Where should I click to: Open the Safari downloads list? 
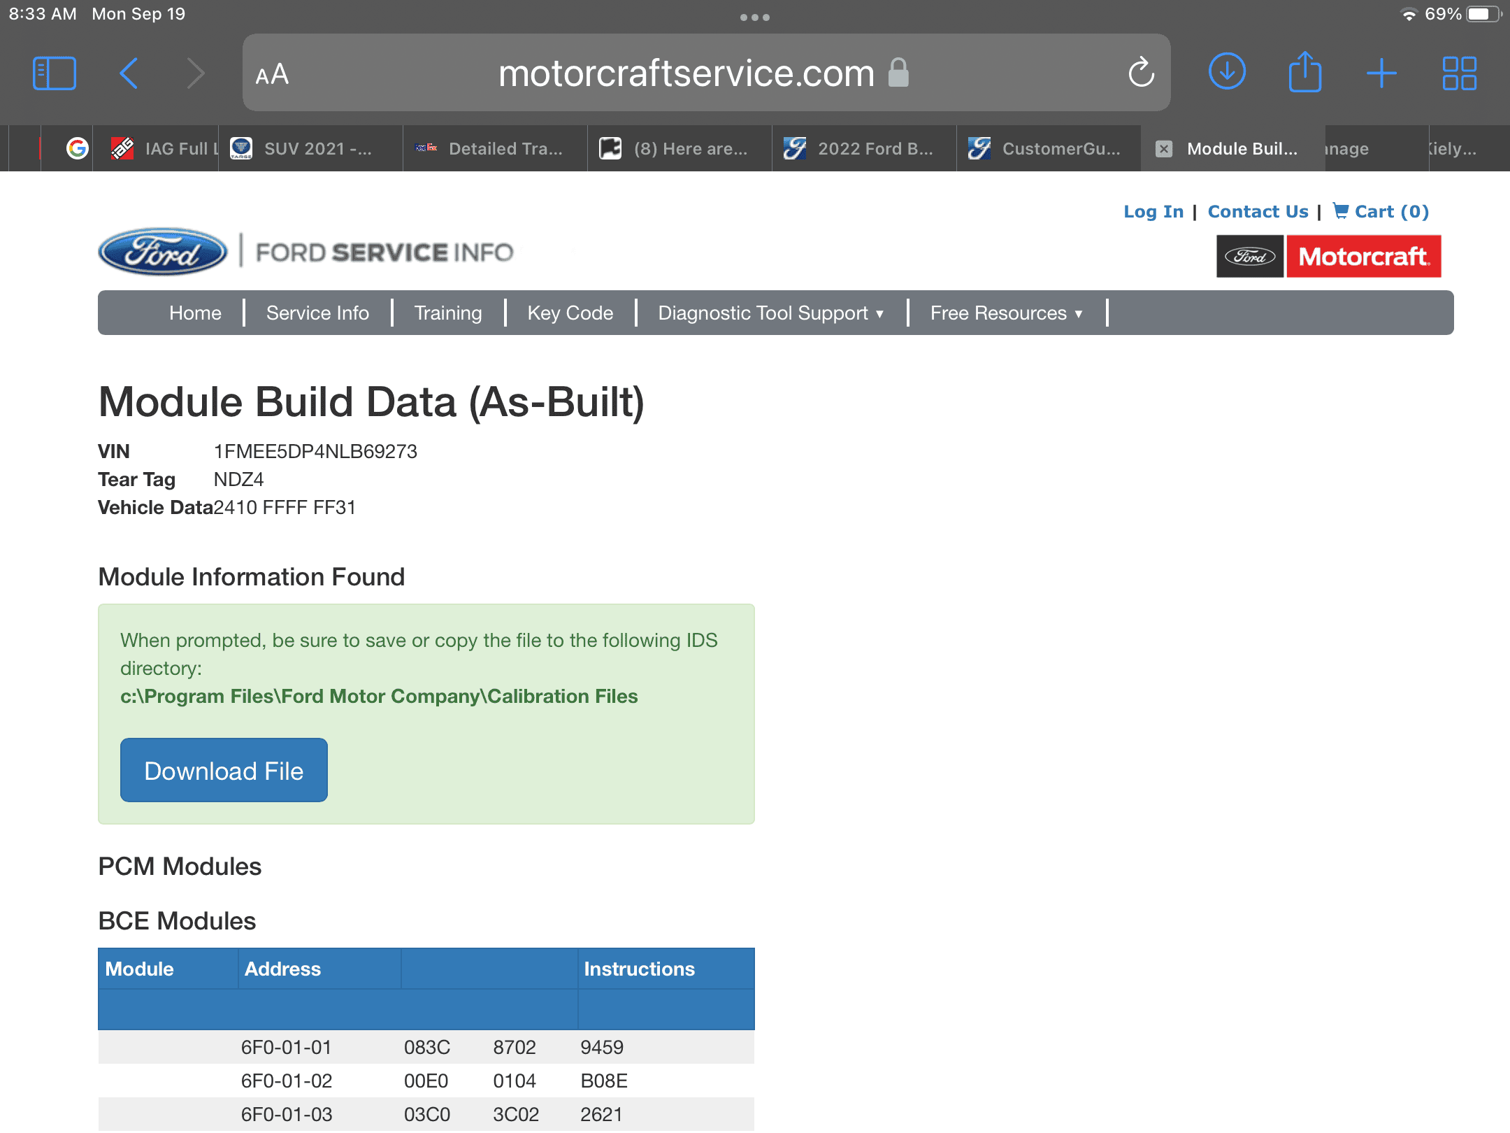[x=1227, y=72]
